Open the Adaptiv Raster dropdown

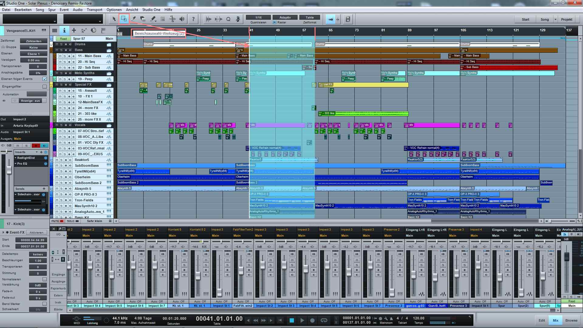(x=285, y=18)
